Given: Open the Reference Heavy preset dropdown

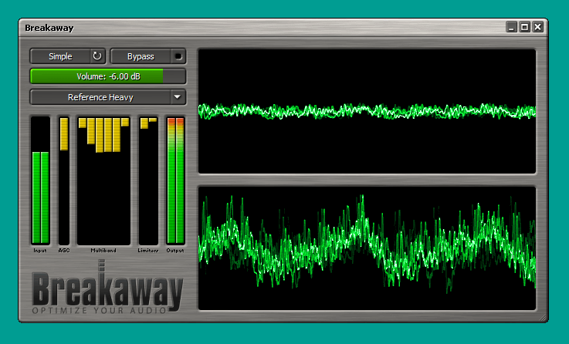Looking at the screenshot, I should (108, 97).
